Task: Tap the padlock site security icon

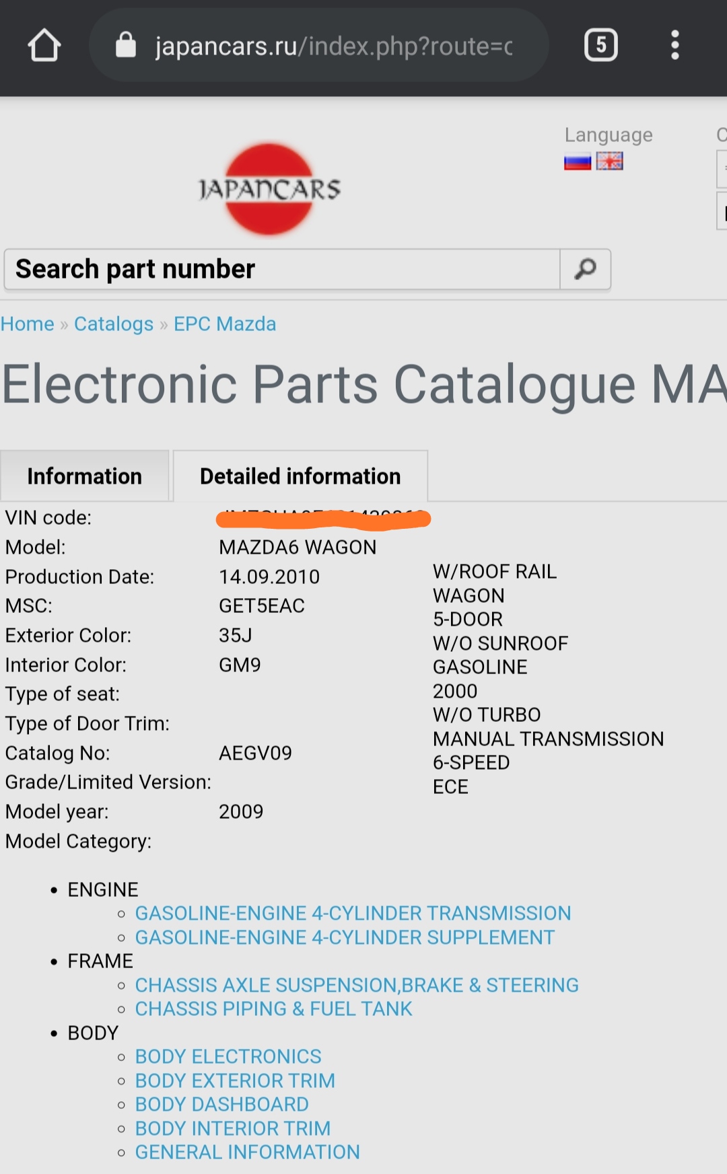Action: pos(126,46)
